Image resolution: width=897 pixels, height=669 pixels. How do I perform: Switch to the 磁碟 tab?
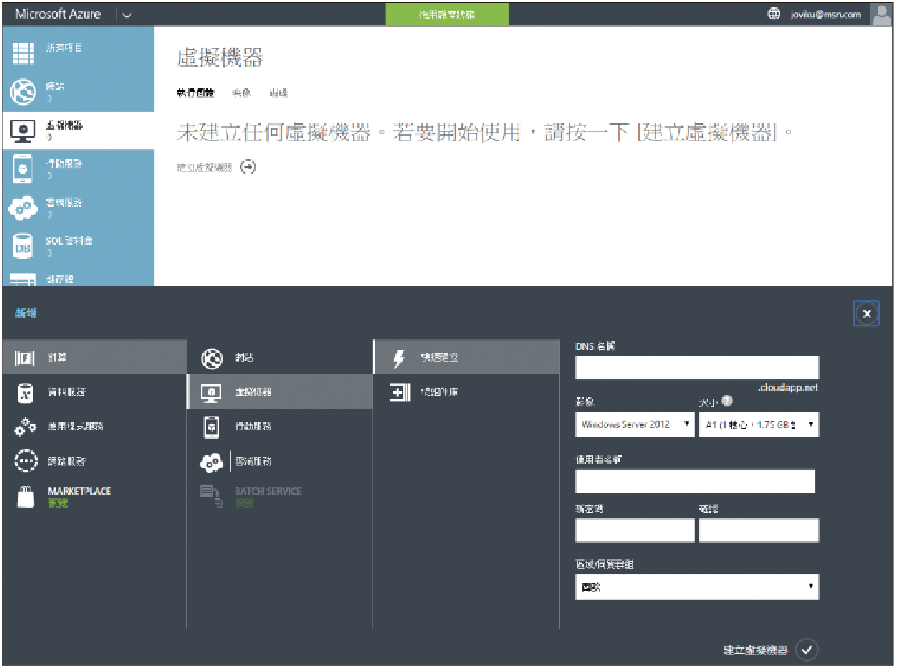(x=279, y=93)
